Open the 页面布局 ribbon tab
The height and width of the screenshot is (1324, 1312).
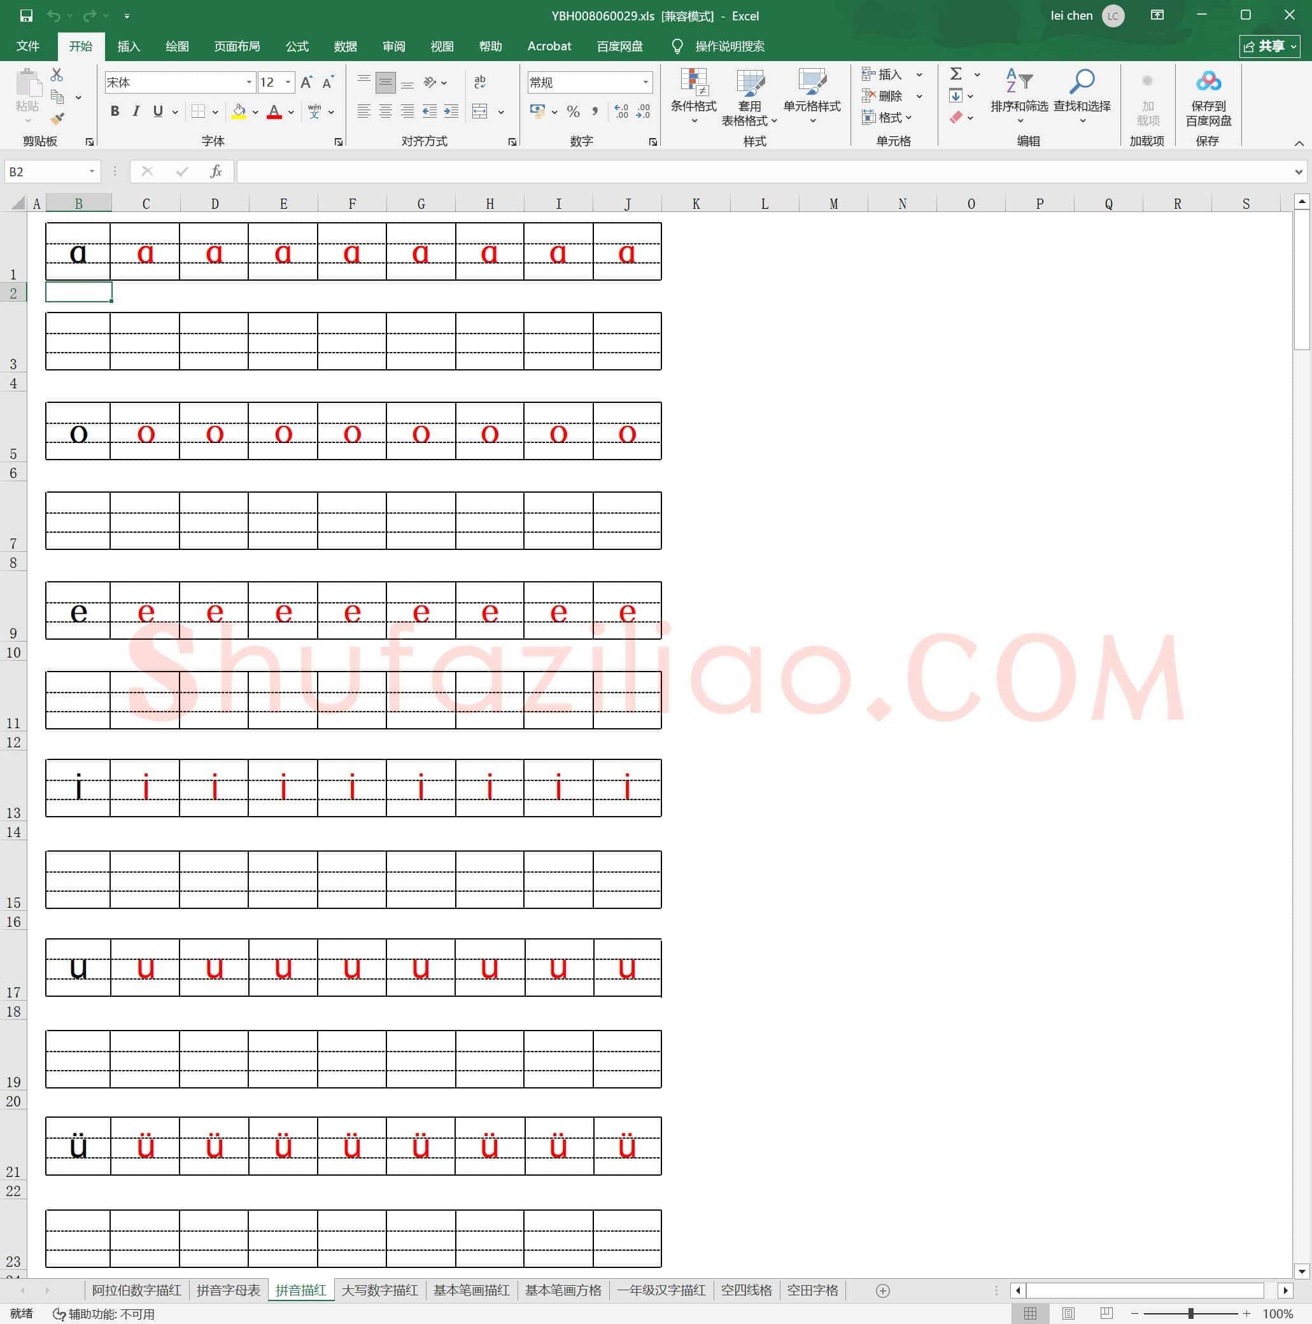click(x=236, y=46)
